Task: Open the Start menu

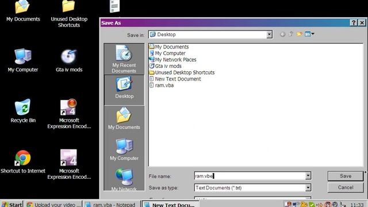Action: 11,204
